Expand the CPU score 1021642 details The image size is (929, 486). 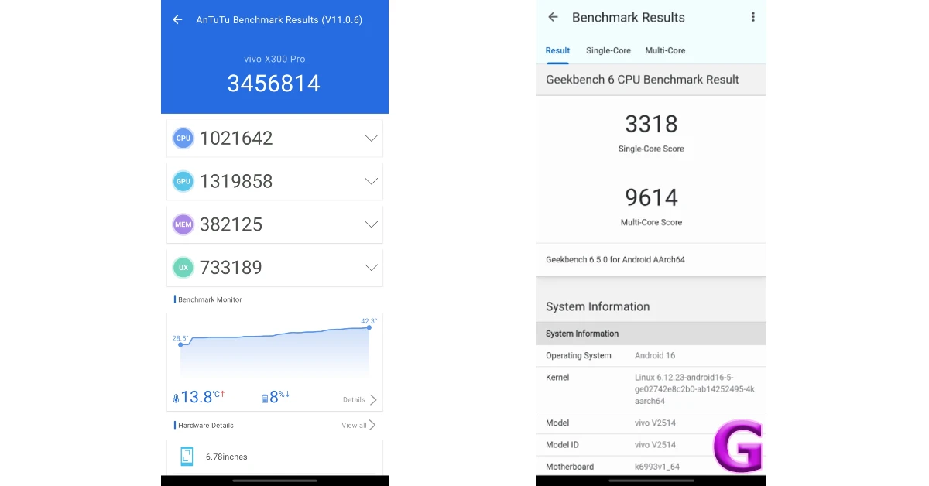371,139
